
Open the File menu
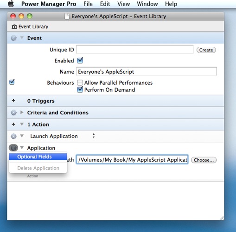pyautogui.click(x=88, y=4)
